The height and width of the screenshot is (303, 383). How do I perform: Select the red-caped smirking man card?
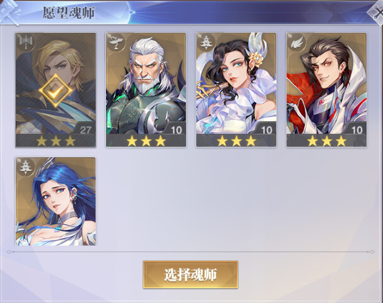pos(327,90)
